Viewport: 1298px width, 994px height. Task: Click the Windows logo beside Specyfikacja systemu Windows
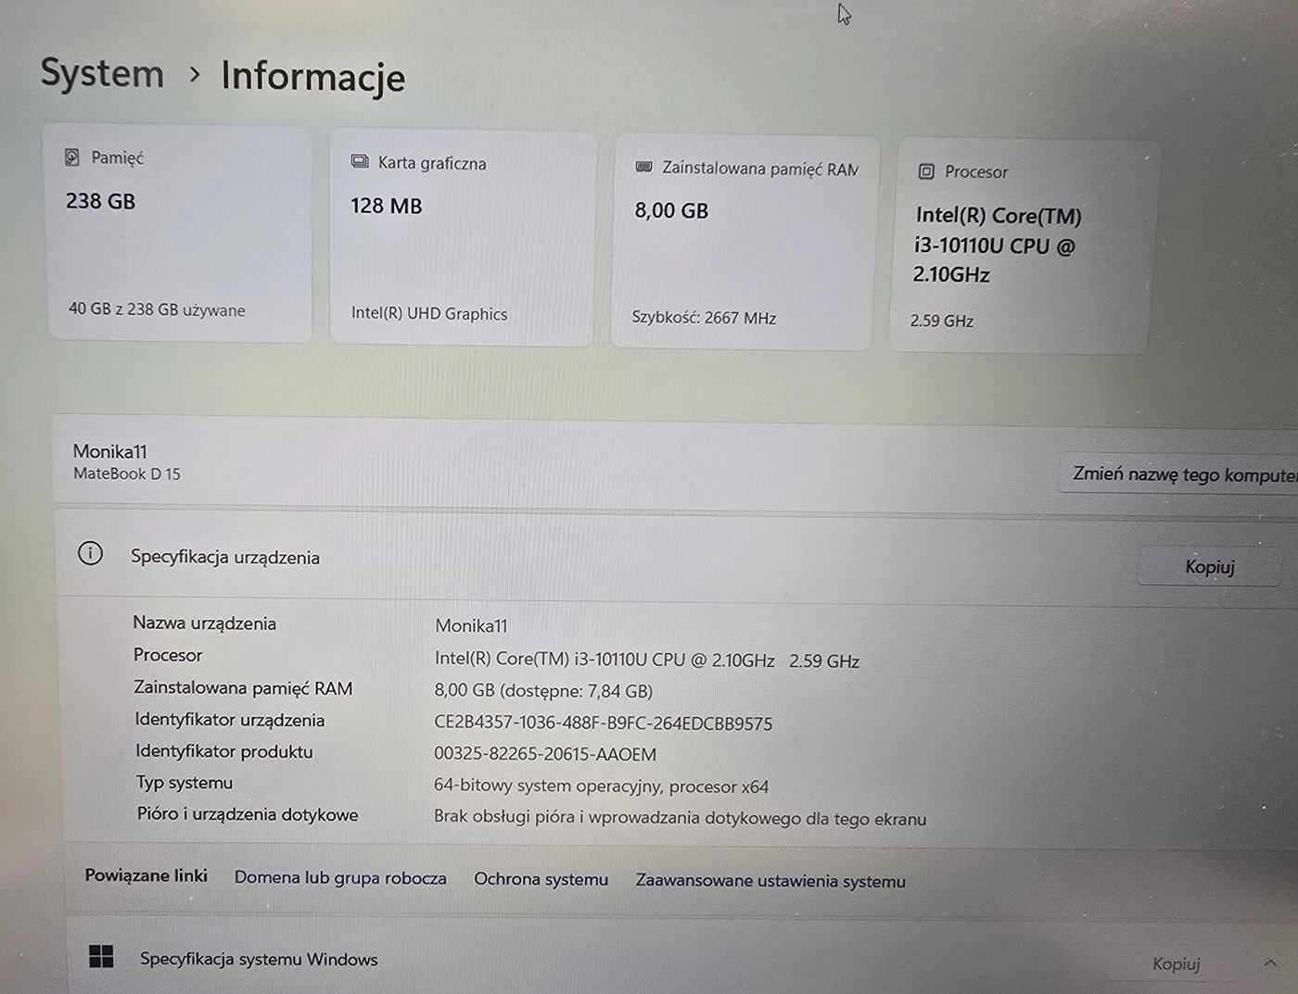click(101, 956)
